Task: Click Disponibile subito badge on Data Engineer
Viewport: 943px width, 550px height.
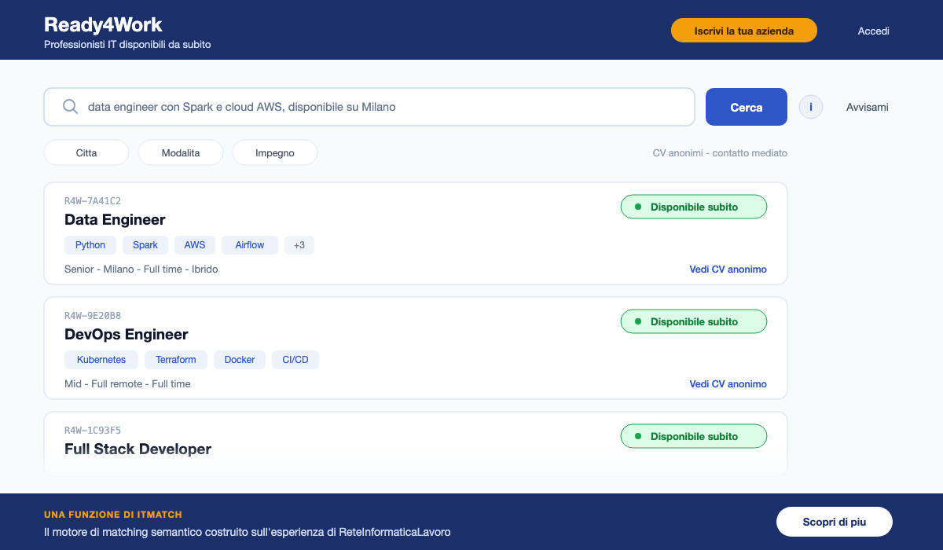Action: click(x=694, y=207)
